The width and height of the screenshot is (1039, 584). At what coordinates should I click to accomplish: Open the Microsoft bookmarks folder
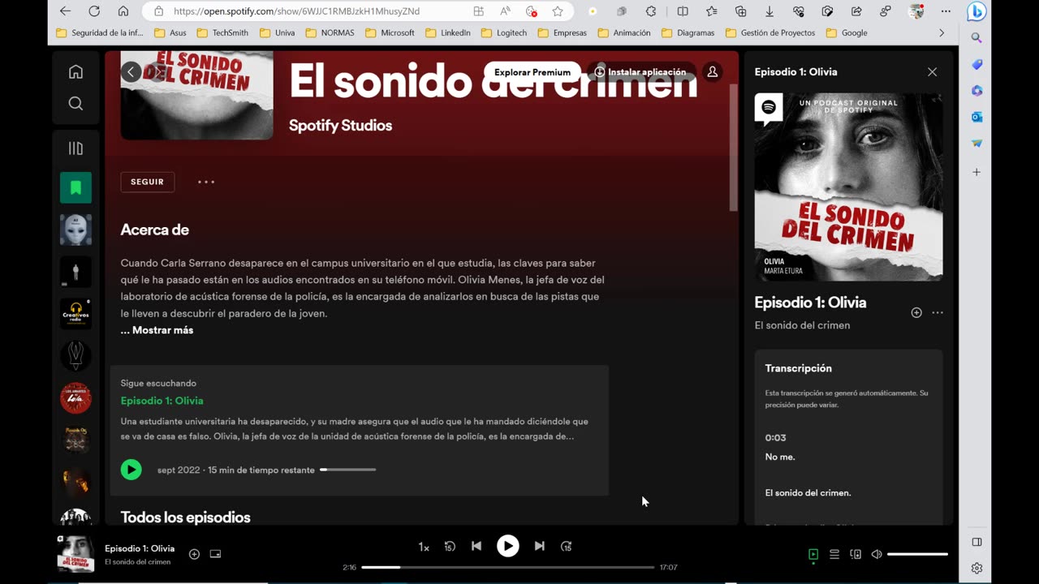pyautogui.click(x=390, y=33)
